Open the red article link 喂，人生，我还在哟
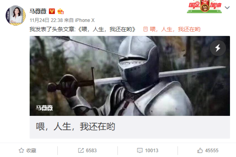 (175, 29)
